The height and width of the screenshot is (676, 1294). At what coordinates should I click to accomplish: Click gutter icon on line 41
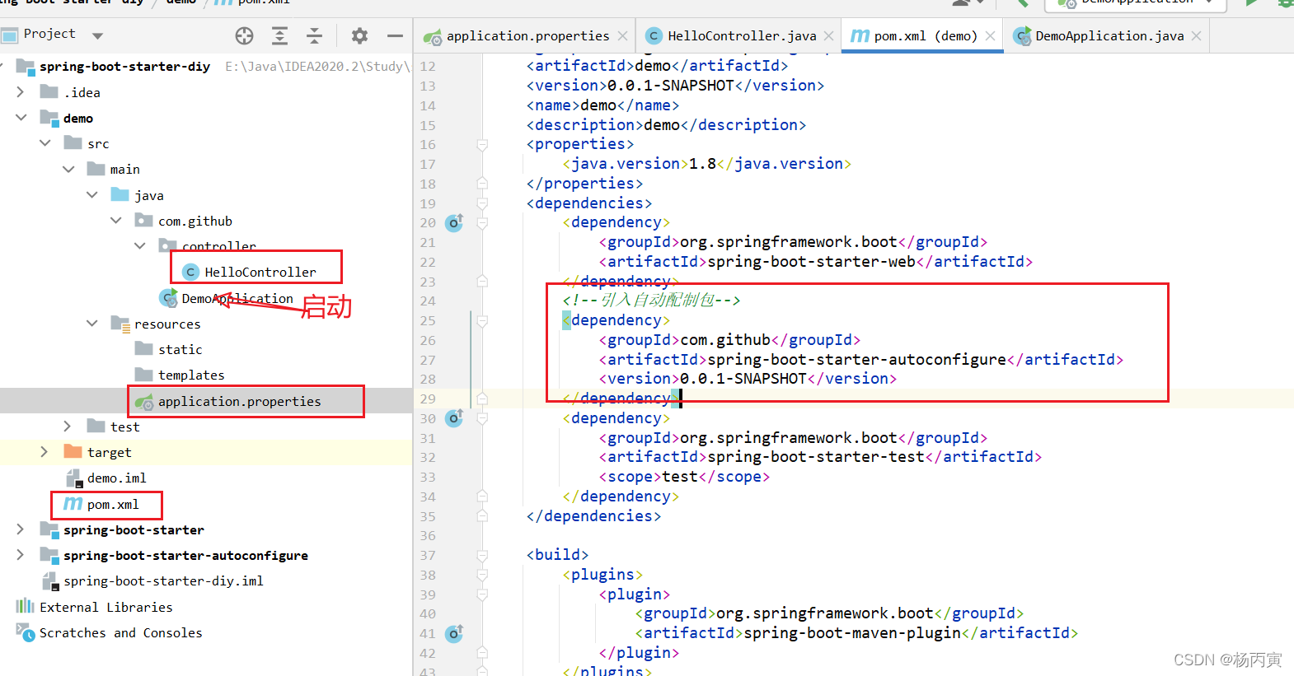[454, 633]
